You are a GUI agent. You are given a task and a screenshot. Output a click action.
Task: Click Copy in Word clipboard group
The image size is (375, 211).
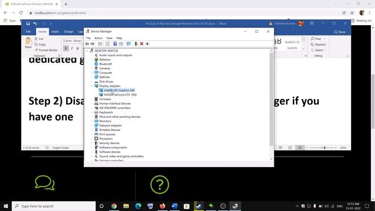(40, 45)
